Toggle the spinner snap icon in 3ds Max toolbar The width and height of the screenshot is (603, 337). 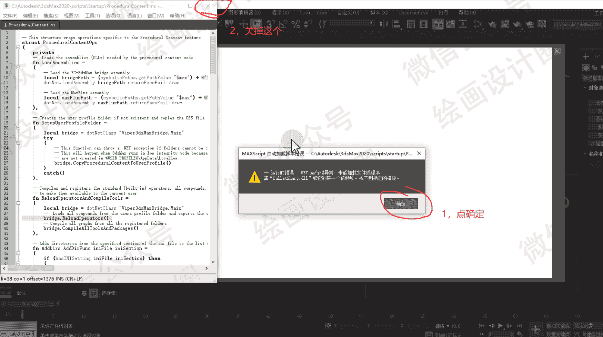(308, 24)
